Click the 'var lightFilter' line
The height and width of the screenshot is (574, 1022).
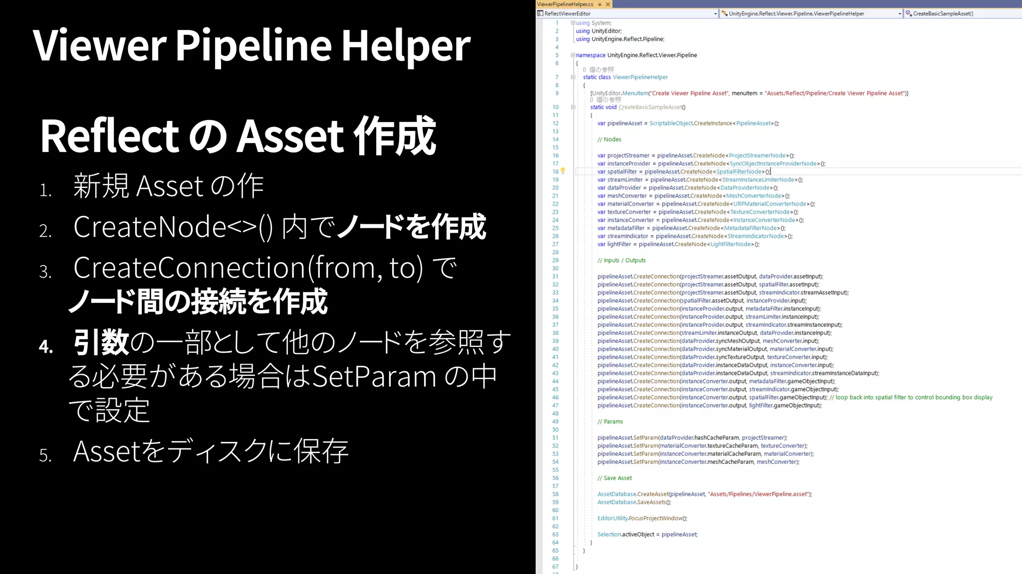pyautogui.click(x=678, y=244)
